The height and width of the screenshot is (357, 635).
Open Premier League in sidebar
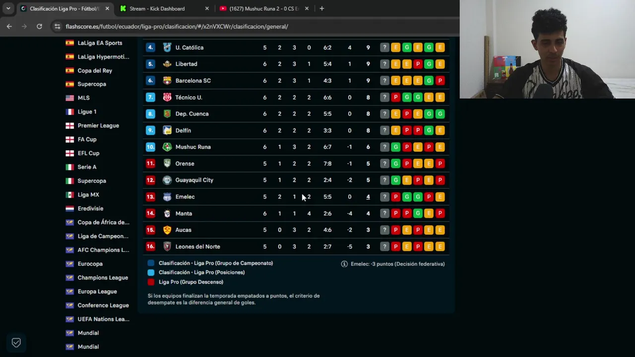point(98,125)
